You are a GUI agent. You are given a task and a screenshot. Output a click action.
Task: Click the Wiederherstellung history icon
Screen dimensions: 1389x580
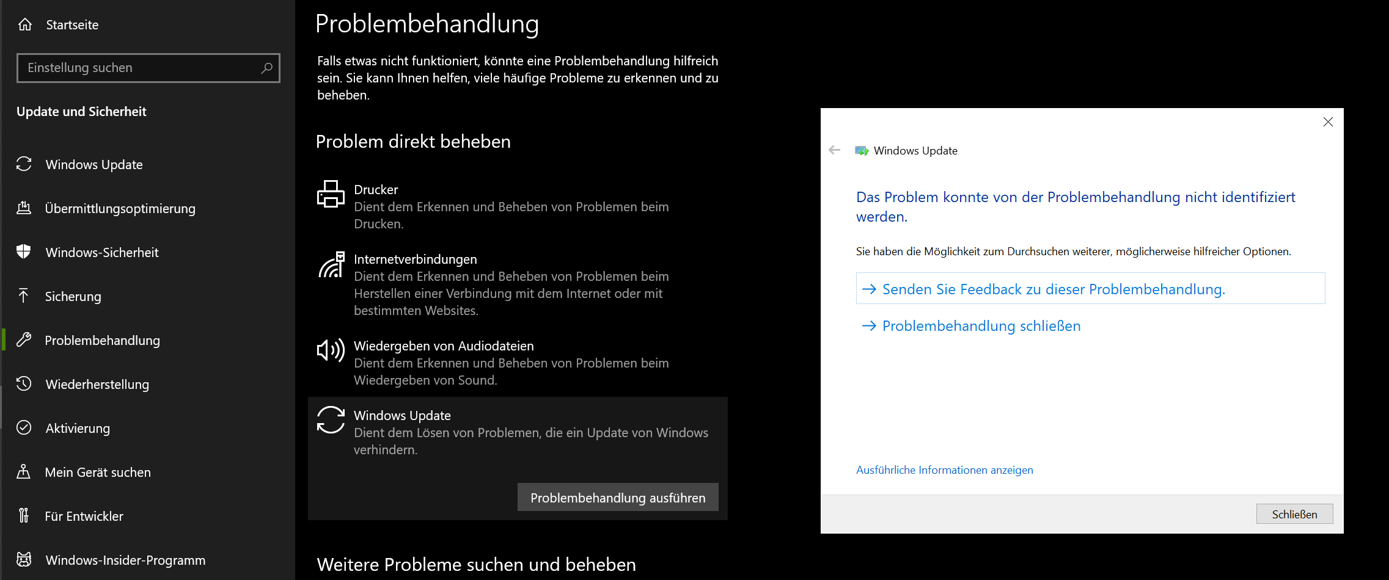tap(24, 383)
